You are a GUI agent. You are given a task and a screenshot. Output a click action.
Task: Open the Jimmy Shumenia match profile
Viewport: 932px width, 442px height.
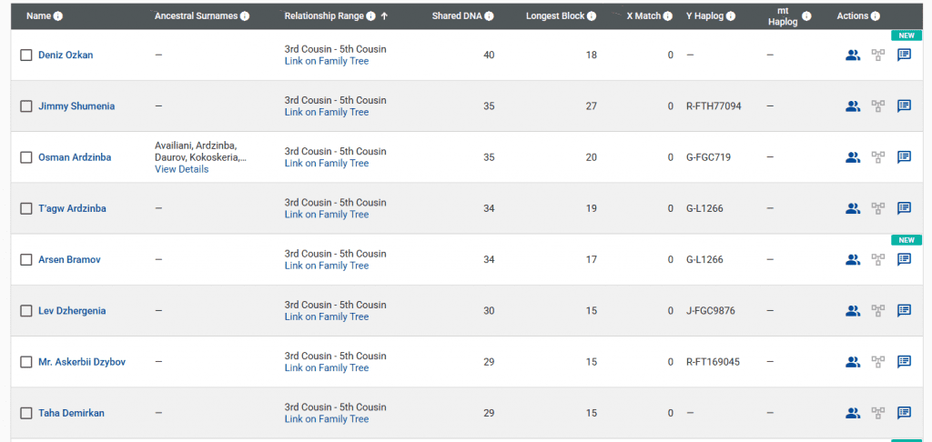pos(76,106)
